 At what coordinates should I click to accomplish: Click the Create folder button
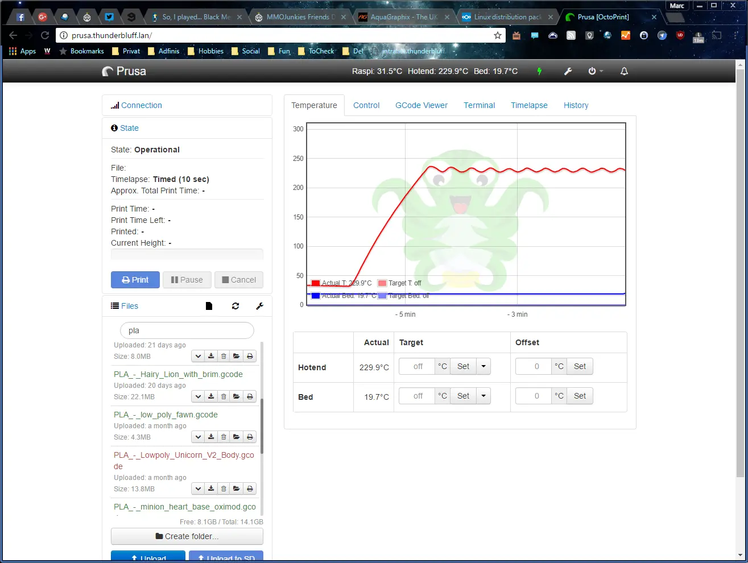[187, 536]
